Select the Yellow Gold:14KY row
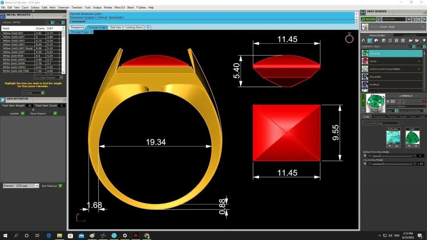The image size is (427, 240). (32, 41)
